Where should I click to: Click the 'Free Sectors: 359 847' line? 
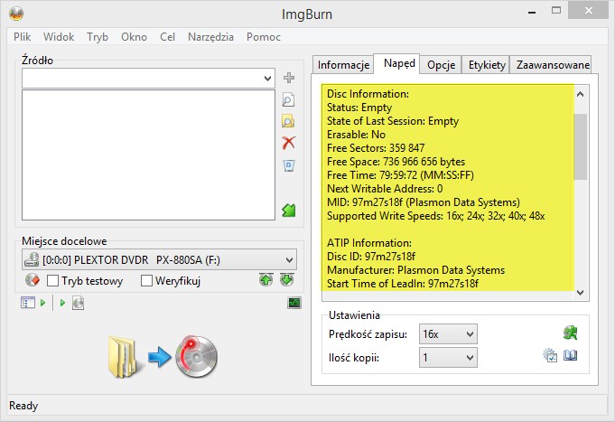(376, 148)
